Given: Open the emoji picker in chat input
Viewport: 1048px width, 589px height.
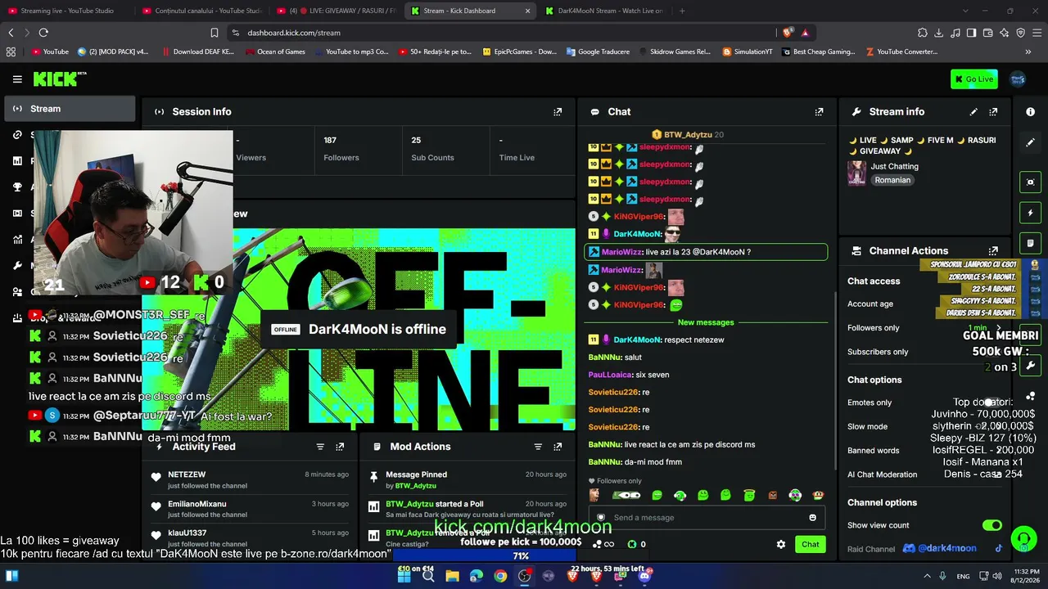Looking at the screenshot, I should [x=812, y=518].
